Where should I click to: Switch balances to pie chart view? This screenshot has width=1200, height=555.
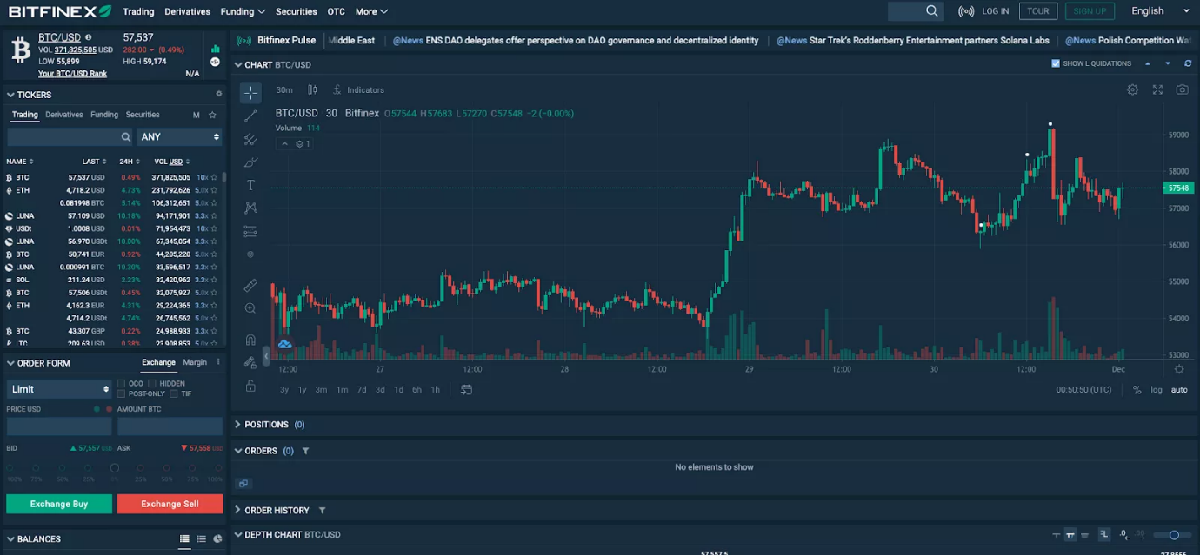217,539
